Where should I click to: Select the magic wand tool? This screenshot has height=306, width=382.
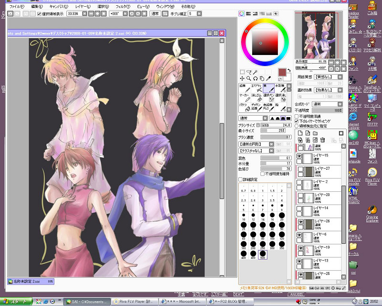coord(255,72)
